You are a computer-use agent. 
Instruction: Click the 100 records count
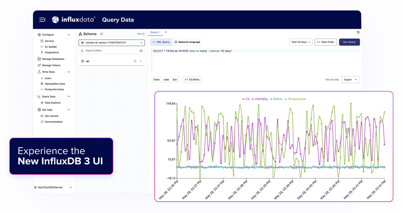point(332,80)
